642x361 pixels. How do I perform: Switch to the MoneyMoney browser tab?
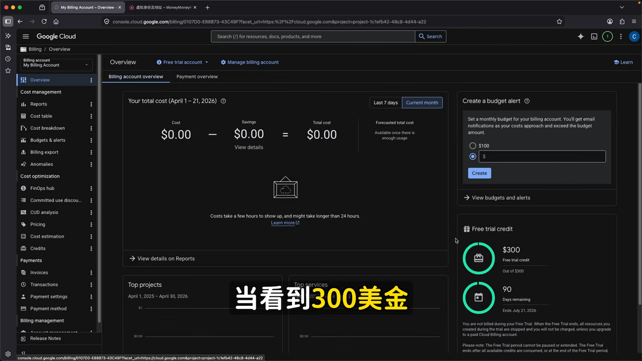[x=163, y=8]
